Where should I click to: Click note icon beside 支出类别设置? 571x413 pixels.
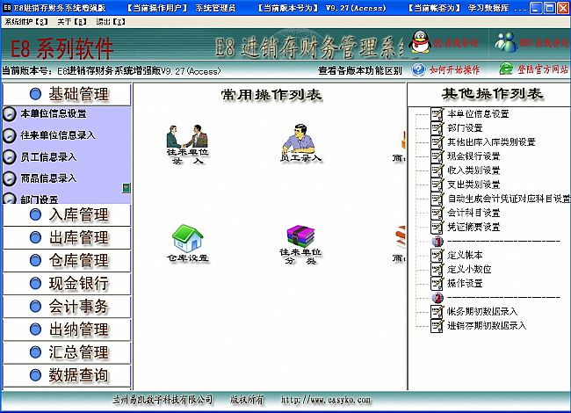pyautogui.click(x=437, y=185)
